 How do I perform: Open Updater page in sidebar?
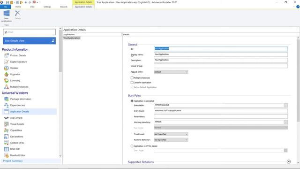click(14, 68)
